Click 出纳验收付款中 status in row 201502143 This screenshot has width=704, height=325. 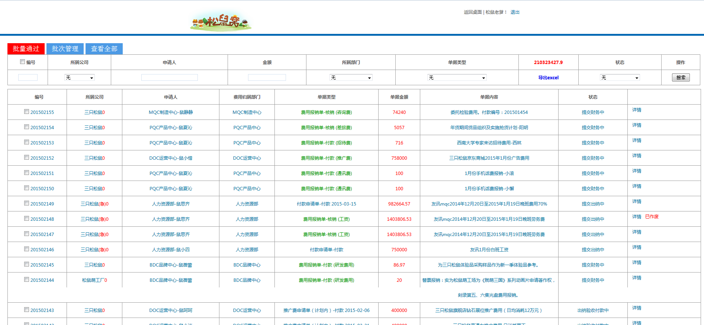tap(593, 310)
